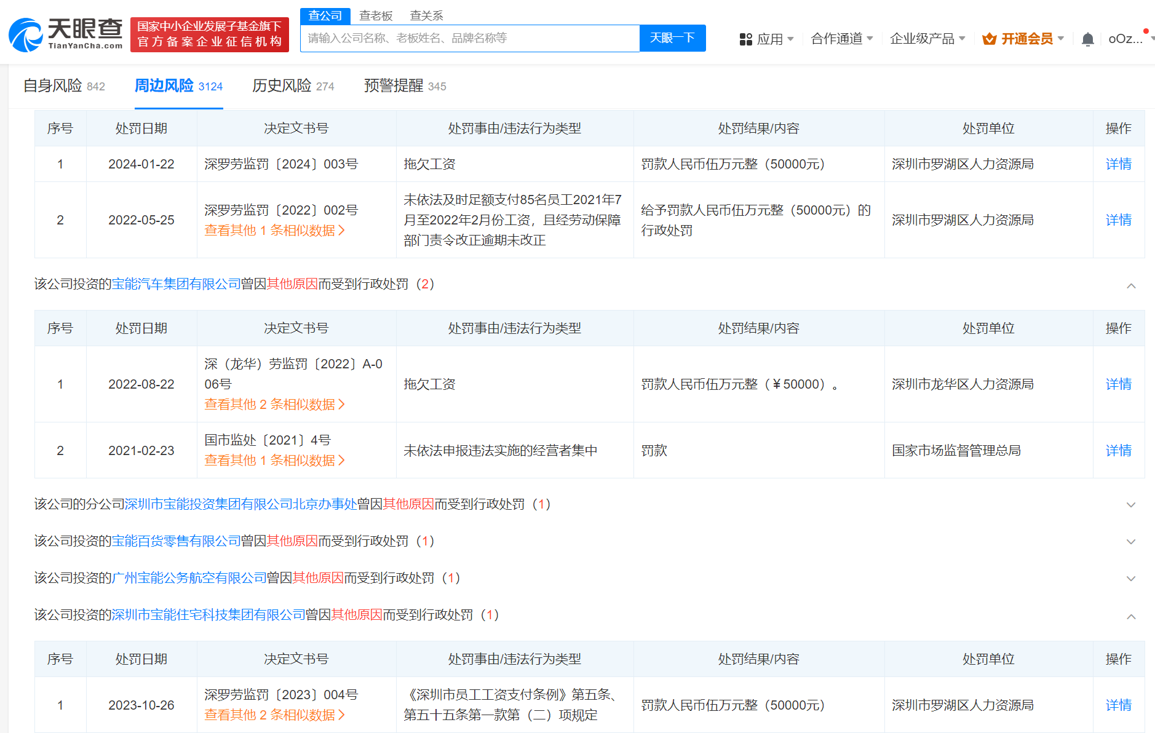The image size is (1155, 733).
Task: Select the date cell 2024-01-22
Action: pos(141,164)
